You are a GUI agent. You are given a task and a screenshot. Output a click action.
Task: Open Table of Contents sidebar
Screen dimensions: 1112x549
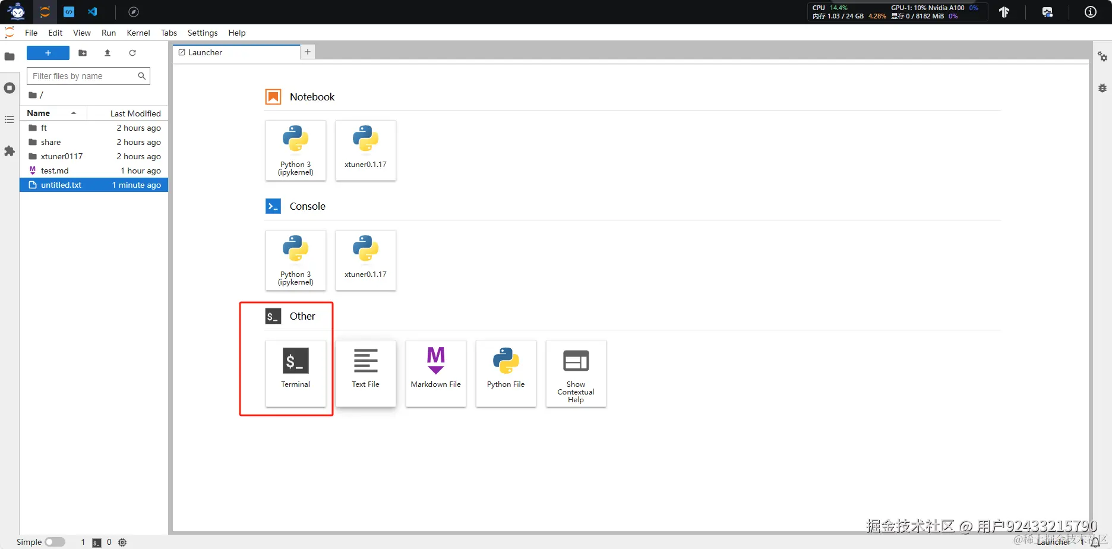pos(10,119)
